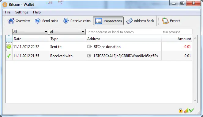Click the scrollbar down arrow
Viewport: 203px width, 117px height.
click(x=195, y=100)
